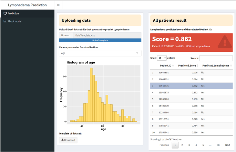This screenshot has height=152, width=236.
Task: Click the warning triangle icon in score box
Action: [225, 42]
